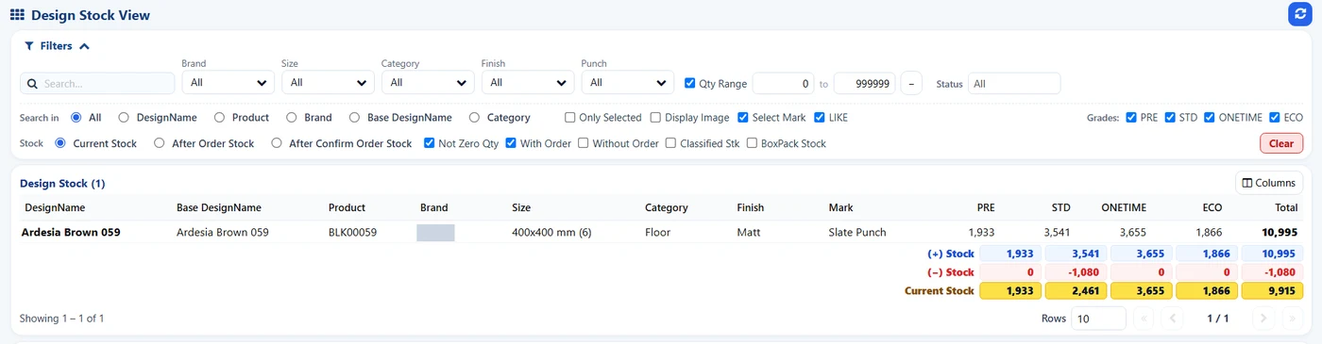Toggle the ONETIME grade checkbox

point(1210,118)
